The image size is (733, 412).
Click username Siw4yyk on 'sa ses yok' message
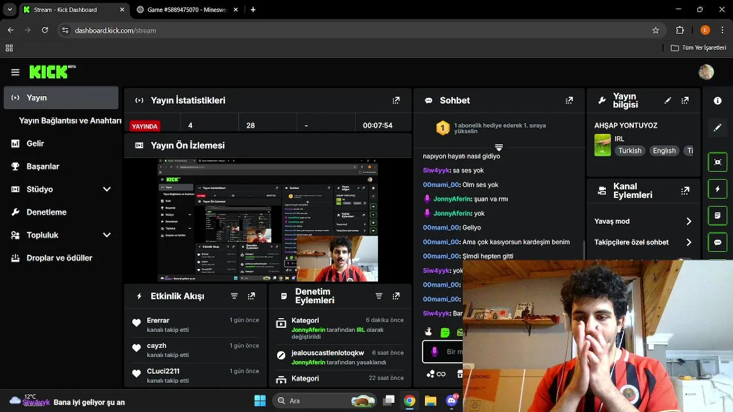436,170
